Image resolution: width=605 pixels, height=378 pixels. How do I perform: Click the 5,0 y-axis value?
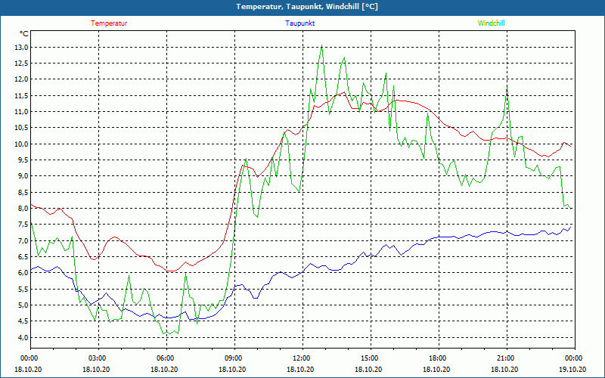point(23,305)
